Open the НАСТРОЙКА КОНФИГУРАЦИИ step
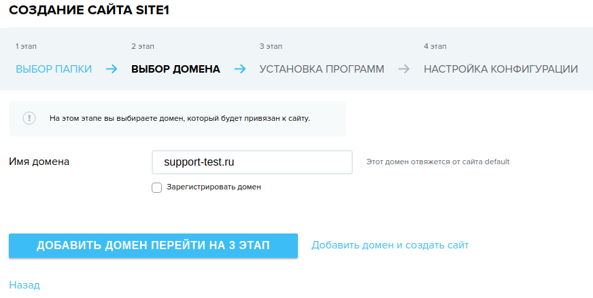 [x=501, y=69]
